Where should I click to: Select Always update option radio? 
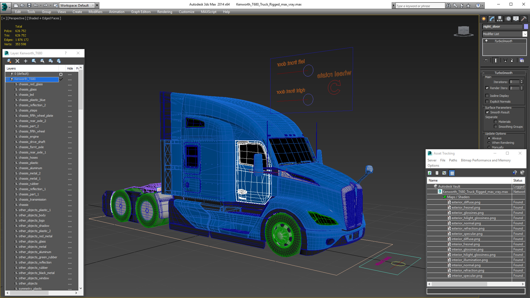tap(489, 138)
